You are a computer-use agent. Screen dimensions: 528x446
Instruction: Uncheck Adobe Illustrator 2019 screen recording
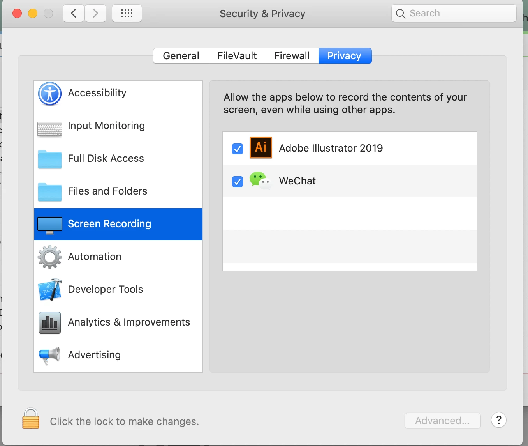pos(238,149)
